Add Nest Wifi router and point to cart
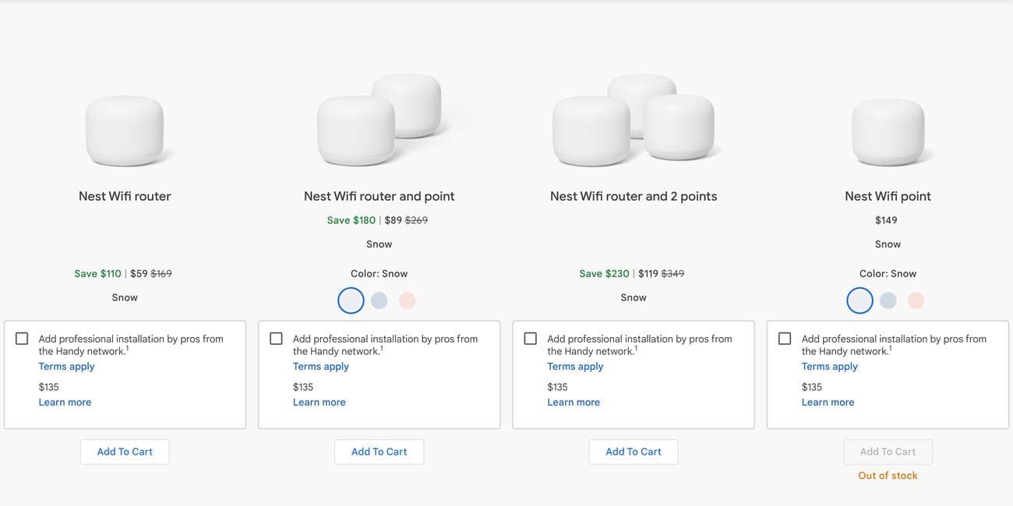Viewport: 1013px width, 506px height. pos(379,452)
